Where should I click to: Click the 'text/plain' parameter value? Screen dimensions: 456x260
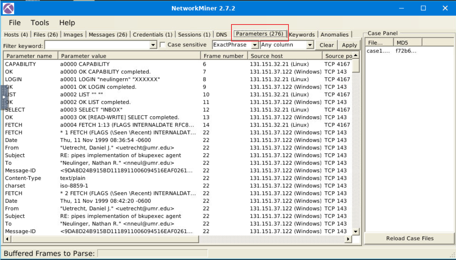(x=73, y=178)
